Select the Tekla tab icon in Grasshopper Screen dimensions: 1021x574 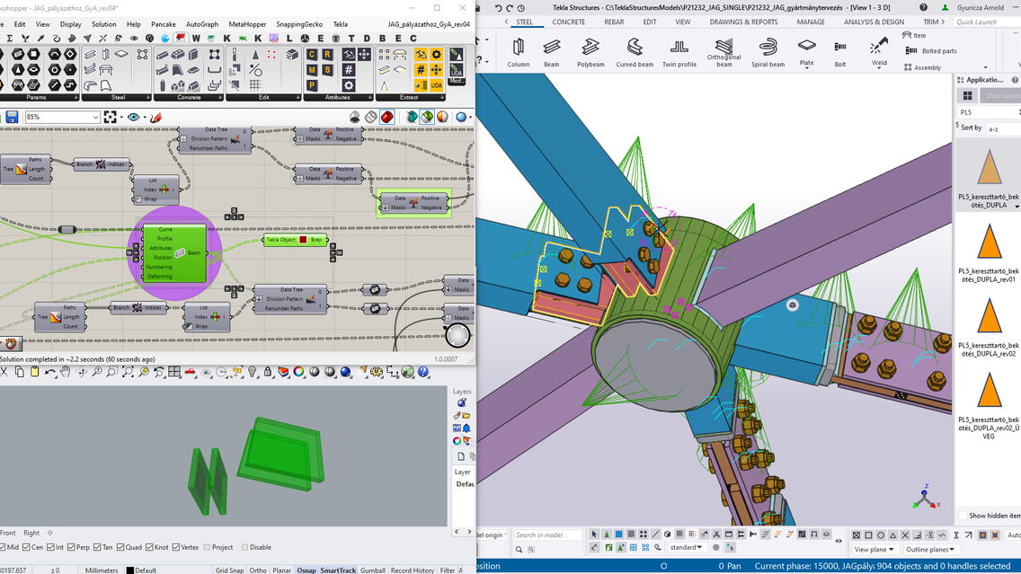pyautogui.click(x=181, y=39)
